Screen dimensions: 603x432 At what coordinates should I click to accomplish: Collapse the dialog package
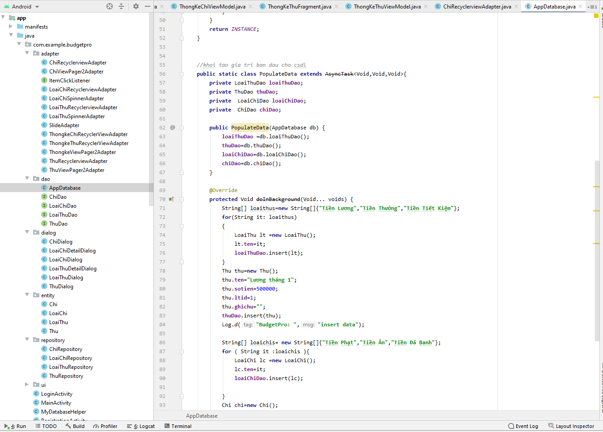pyautogui.click(x=27, y=232)
